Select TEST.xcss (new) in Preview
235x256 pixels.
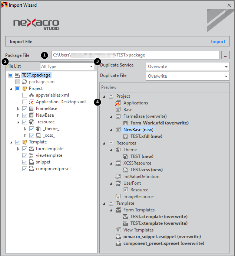[x=146, y=170]
